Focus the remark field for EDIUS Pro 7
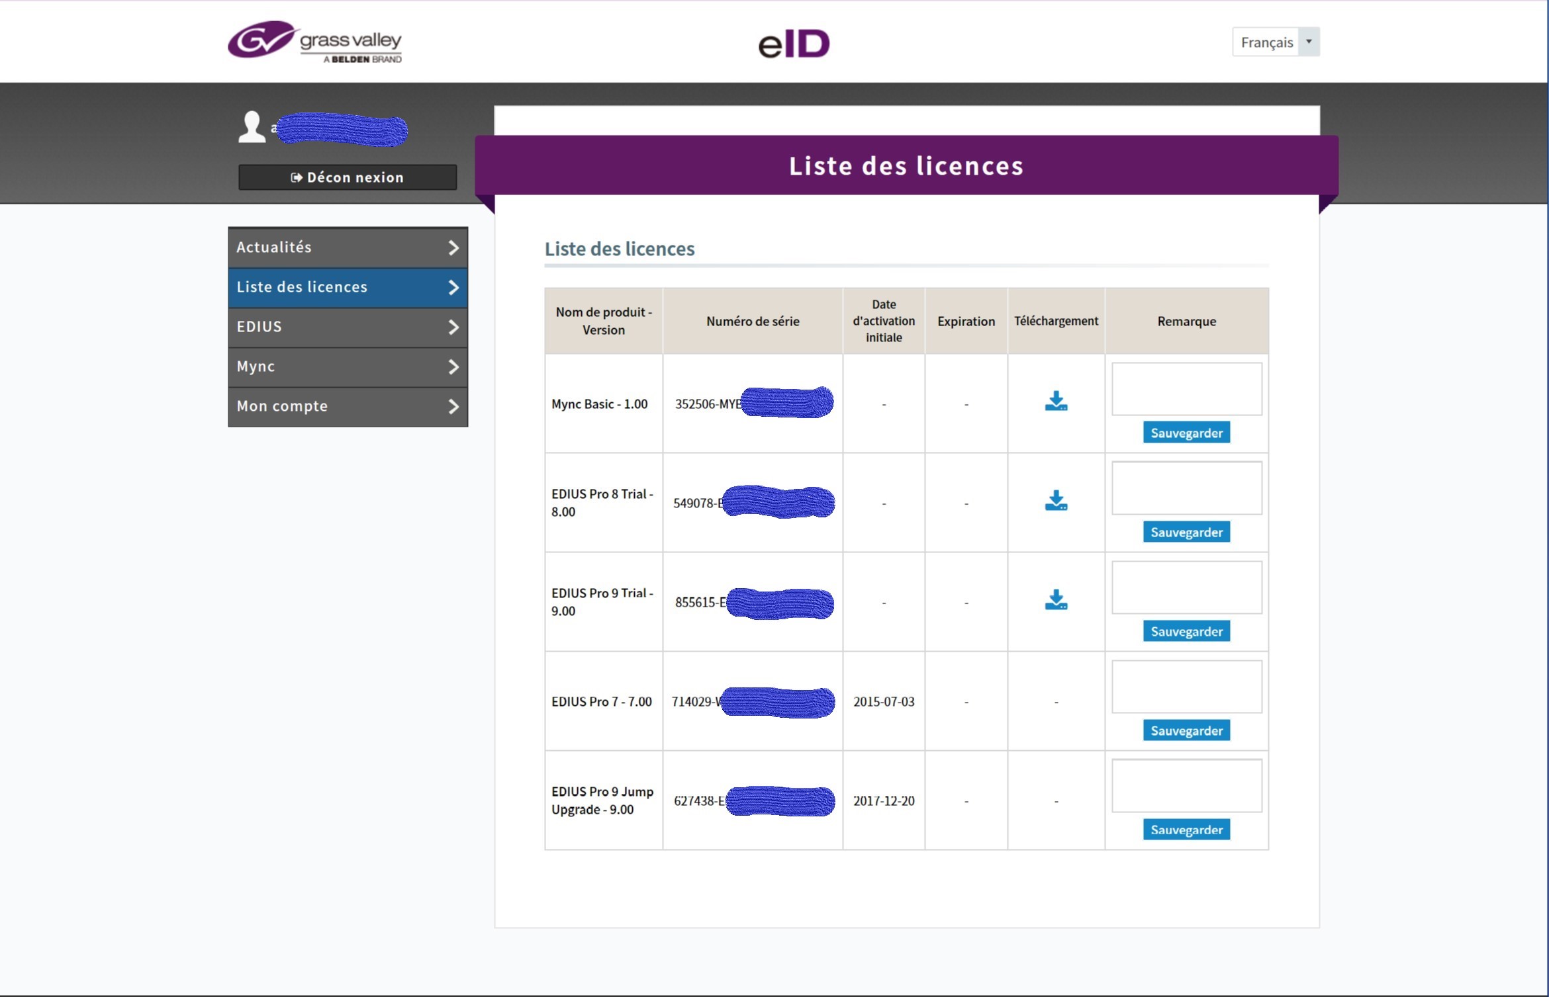Screen dimensions: 1549x997 [1186, 687]
